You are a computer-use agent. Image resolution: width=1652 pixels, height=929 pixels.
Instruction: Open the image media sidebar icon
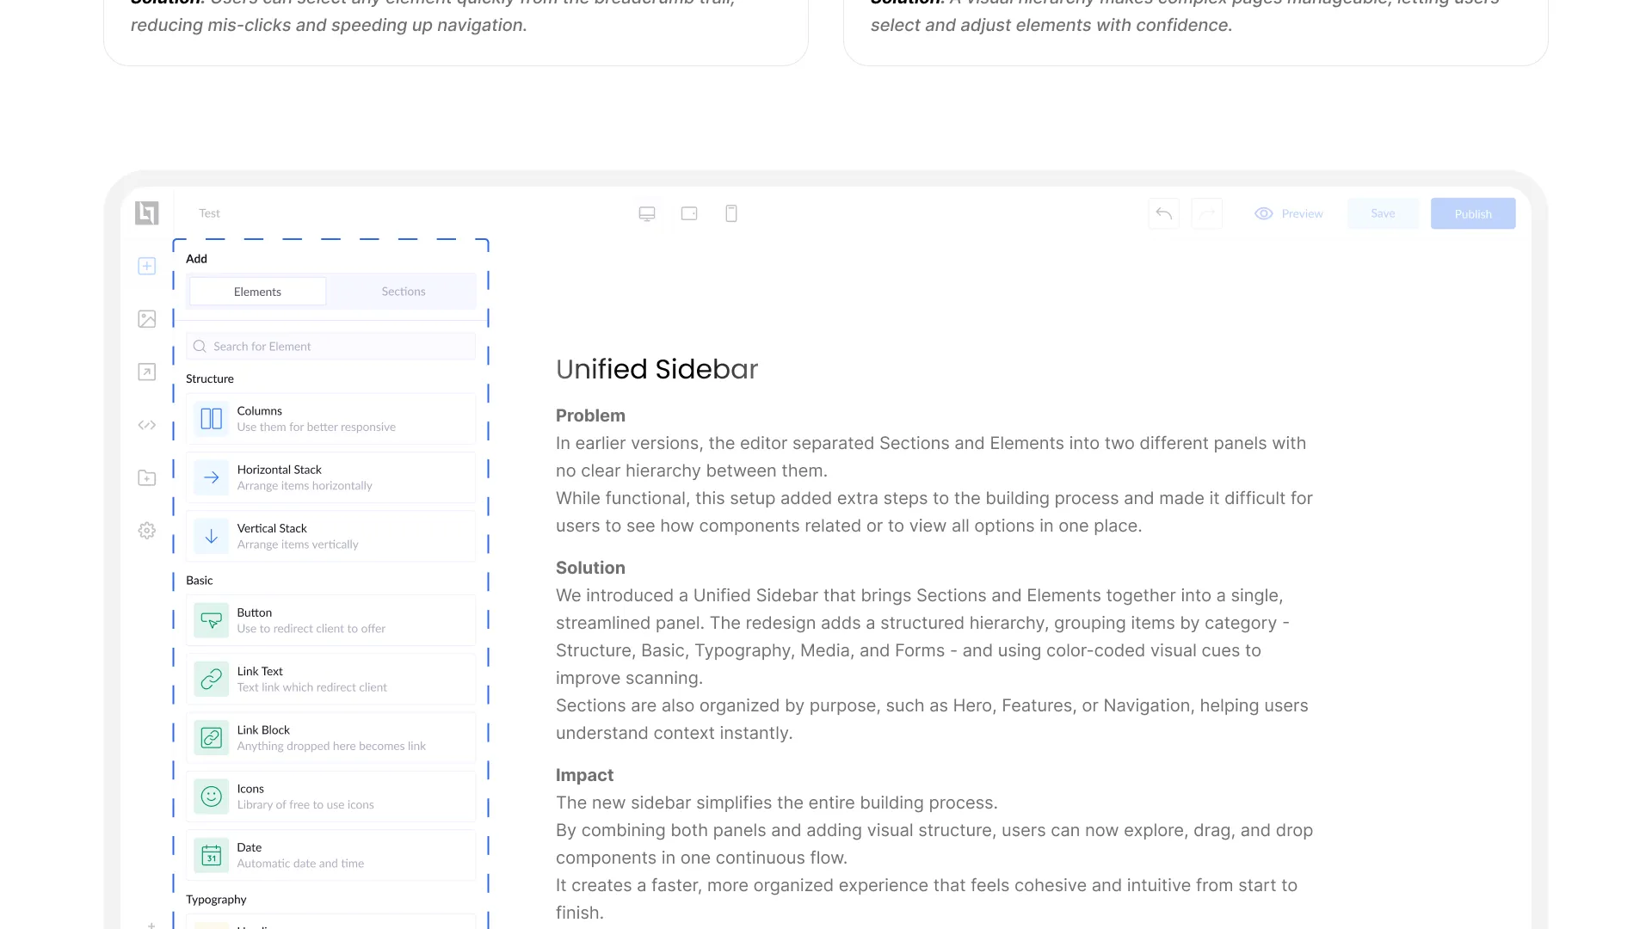click(x=147, y=319)
